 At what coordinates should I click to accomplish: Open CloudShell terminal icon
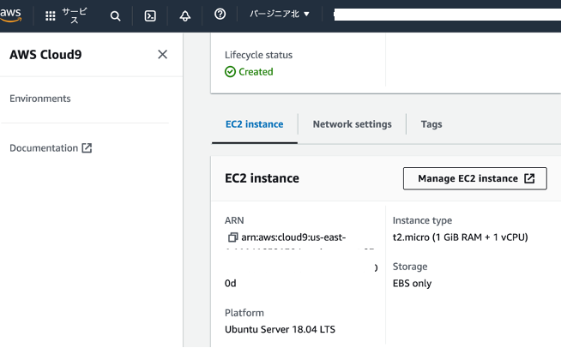coord(150,15)
